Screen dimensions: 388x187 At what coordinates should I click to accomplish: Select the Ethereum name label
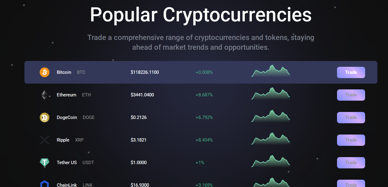(x=67, y=95)
